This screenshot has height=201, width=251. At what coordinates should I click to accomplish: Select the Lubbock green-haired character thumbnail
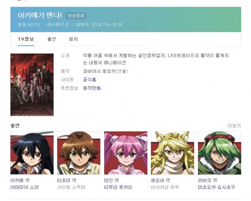[x=219, y=153]
